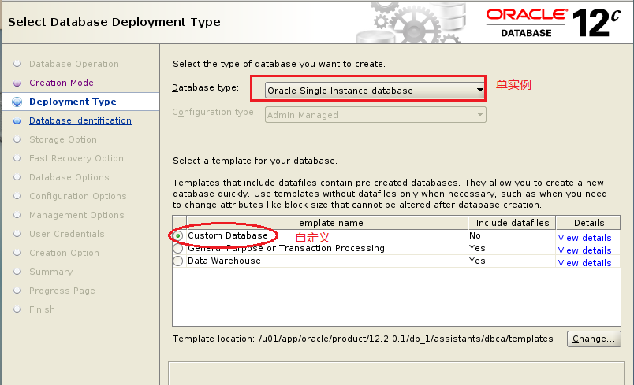This screenshot has width=634, height=385.
Task: Click the Database Options step
Action: pyautogui.click(x=69, y=177)
